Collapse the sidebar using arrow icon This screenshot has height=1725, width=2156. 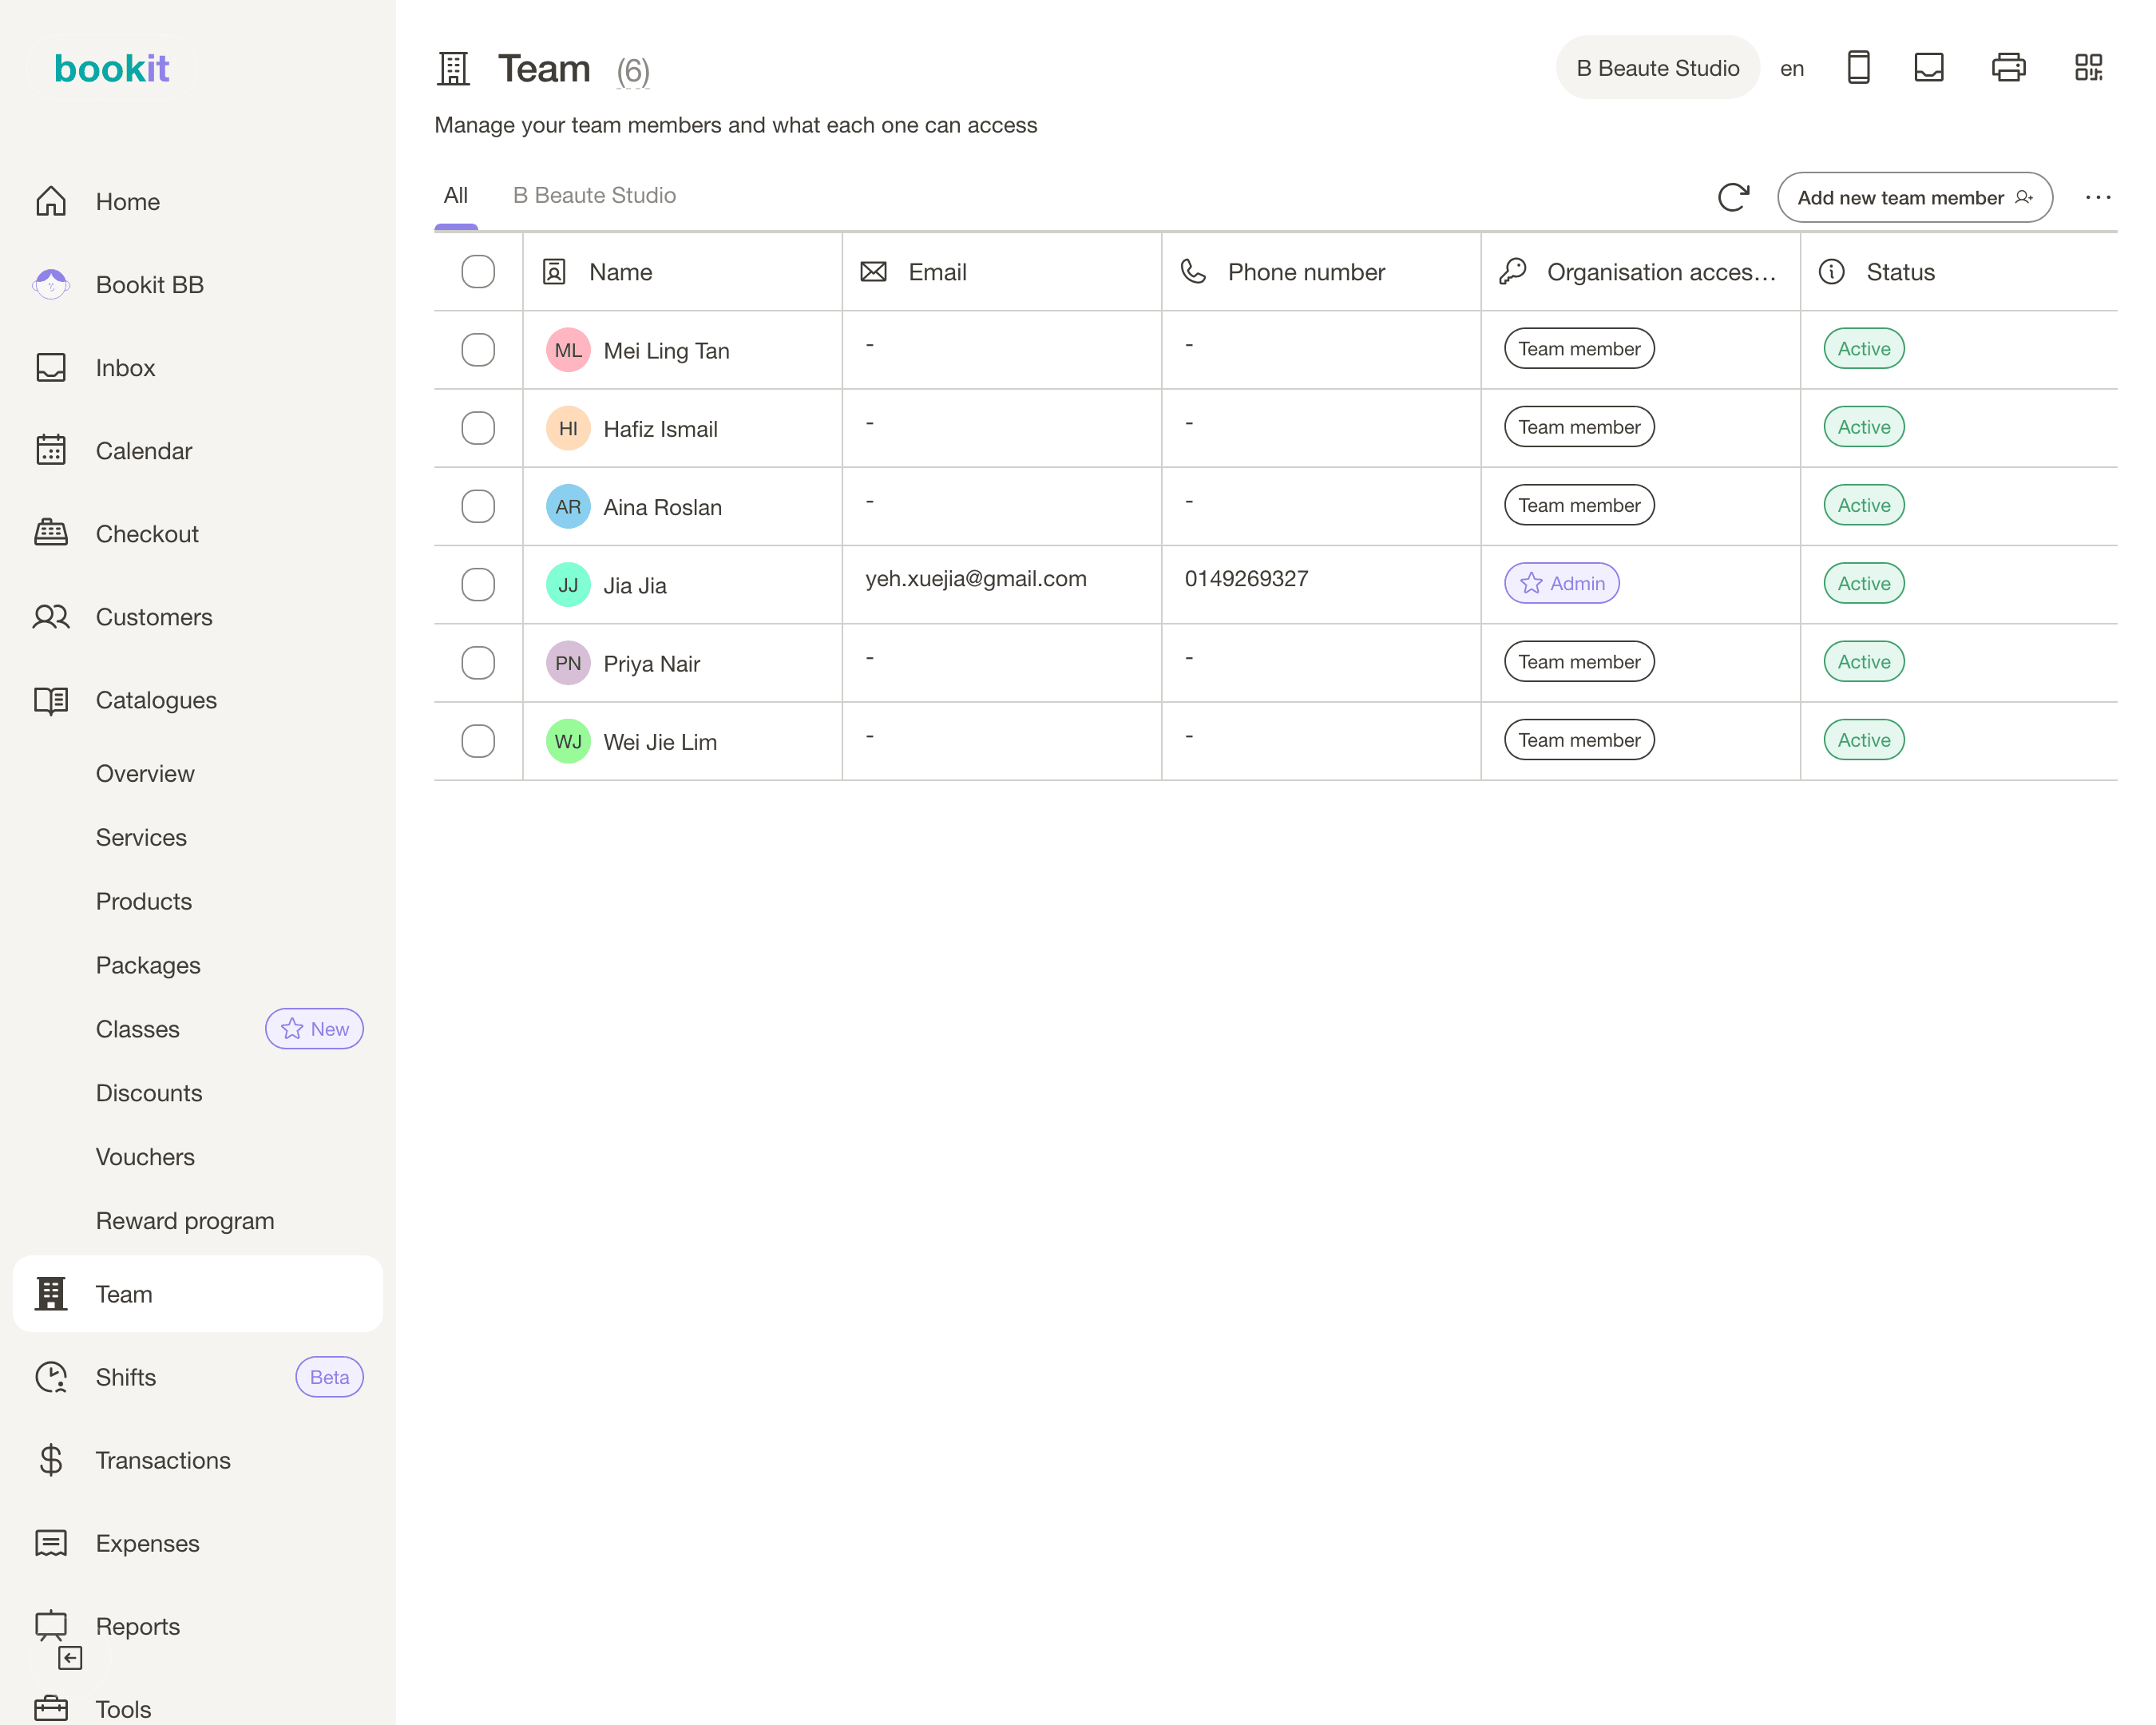tap(70, 1658)
